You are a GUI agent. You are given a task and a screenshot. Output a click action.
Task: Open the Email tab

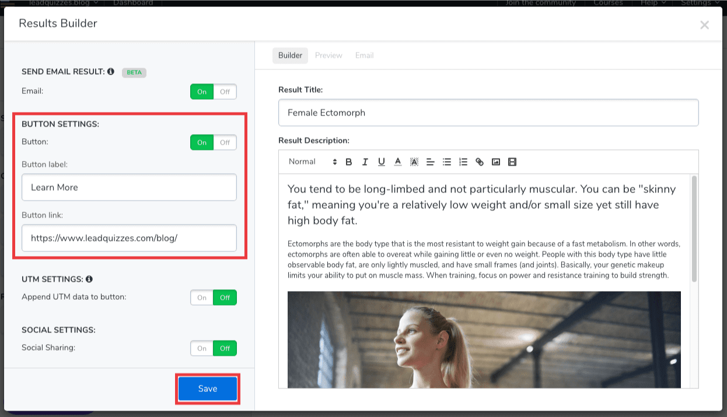point(364,55)
